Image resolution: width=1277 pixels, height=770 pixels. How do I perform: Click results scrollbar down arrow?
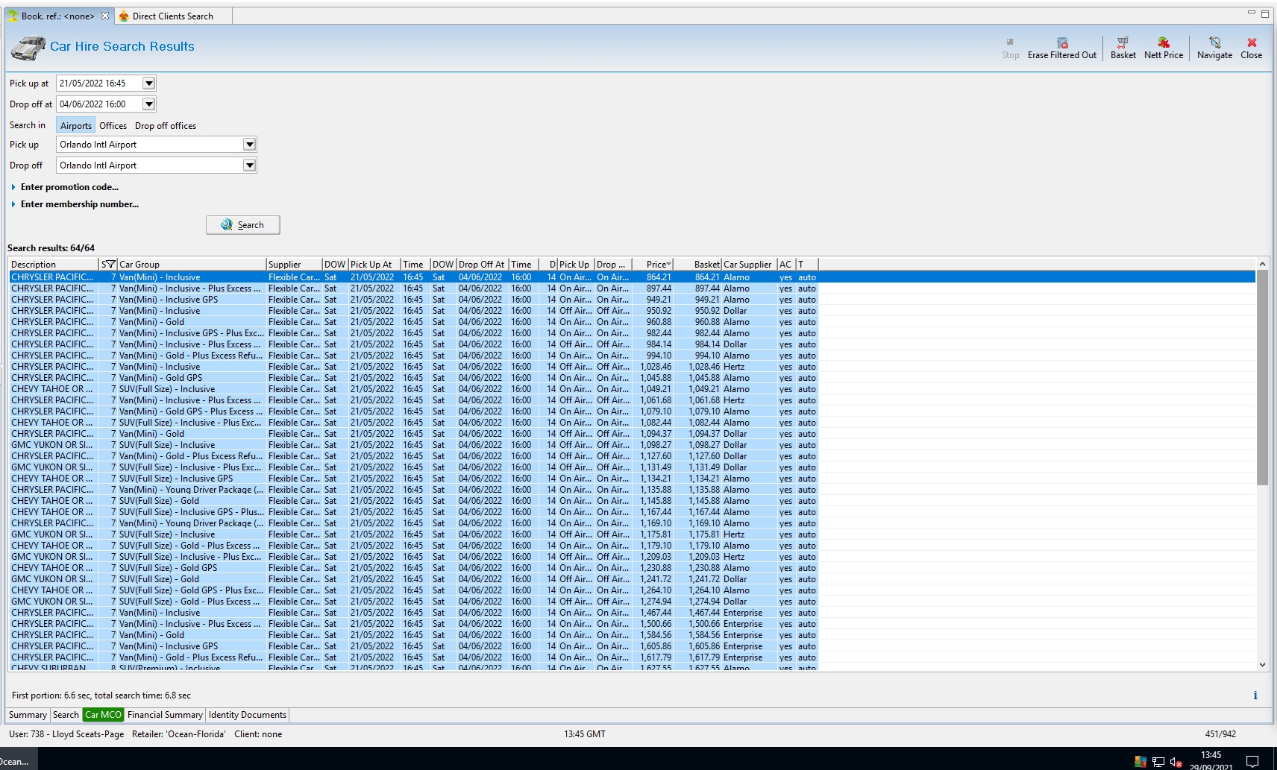point(1262,664)
